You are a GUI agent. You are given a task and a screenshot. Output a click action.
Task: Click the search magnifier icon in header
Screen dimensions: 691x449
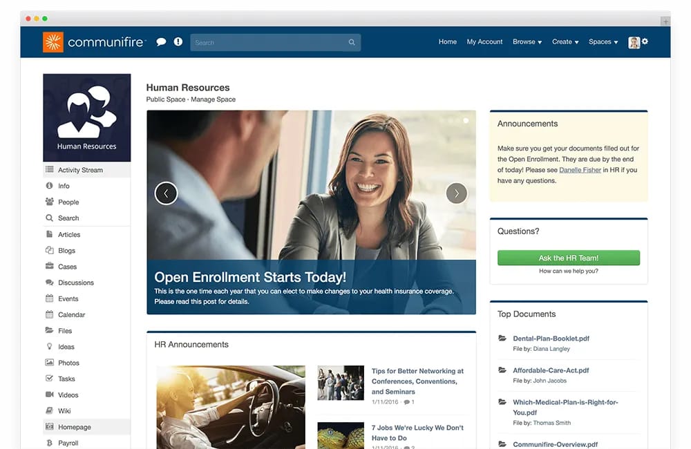(352, 42)
